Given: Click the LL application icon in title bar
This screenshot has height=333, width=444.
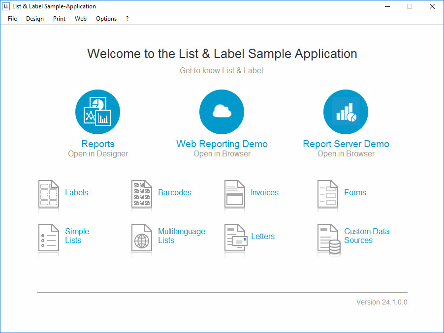Looking at the screenshot, I should tap(6, 6).
